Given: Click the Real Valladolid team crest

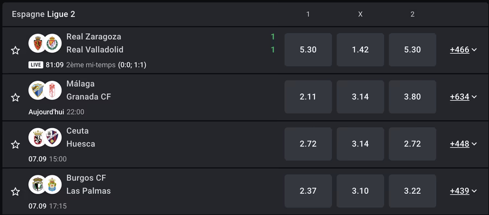Looking at the screenshot, I should coord(52,43).
